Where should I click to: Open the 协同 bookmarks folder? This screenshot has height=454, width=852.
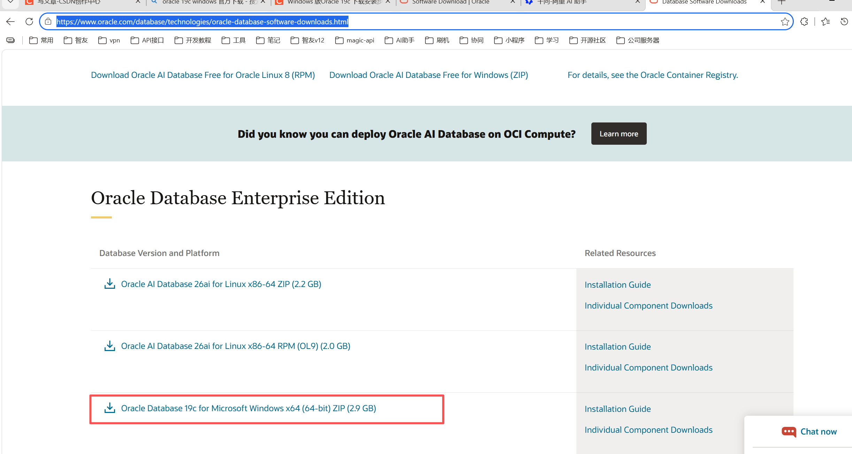coord(472,40)
